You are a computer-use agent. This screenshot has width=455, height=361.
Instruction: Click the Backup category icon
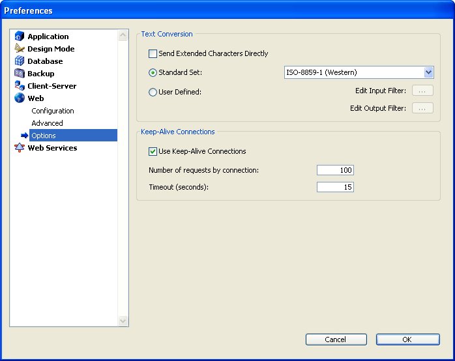[x=20, y=74]
